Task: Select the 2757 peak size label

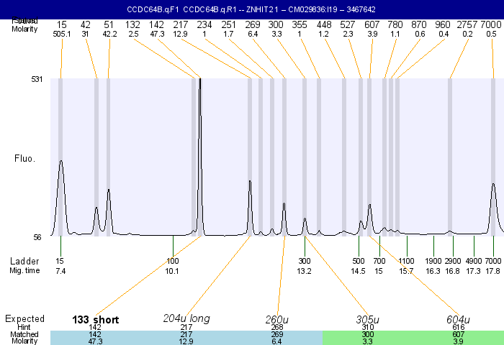Action: (x=467, y=24)
